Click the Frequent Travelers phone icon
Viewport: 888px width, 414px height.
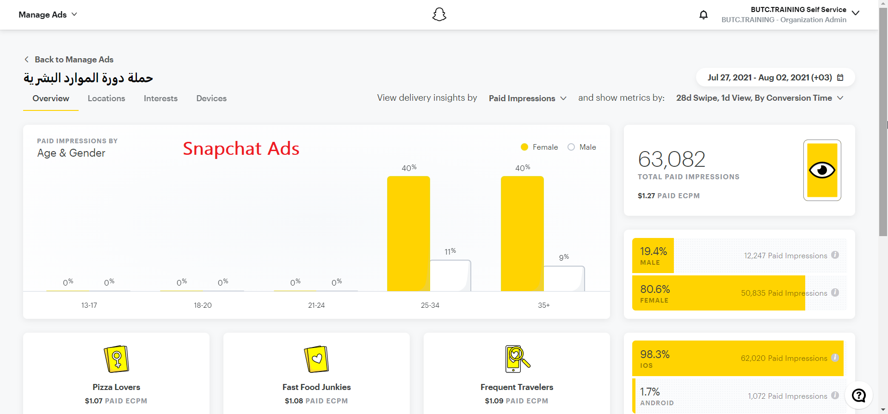pyautogui.click(x=517, y=359)
